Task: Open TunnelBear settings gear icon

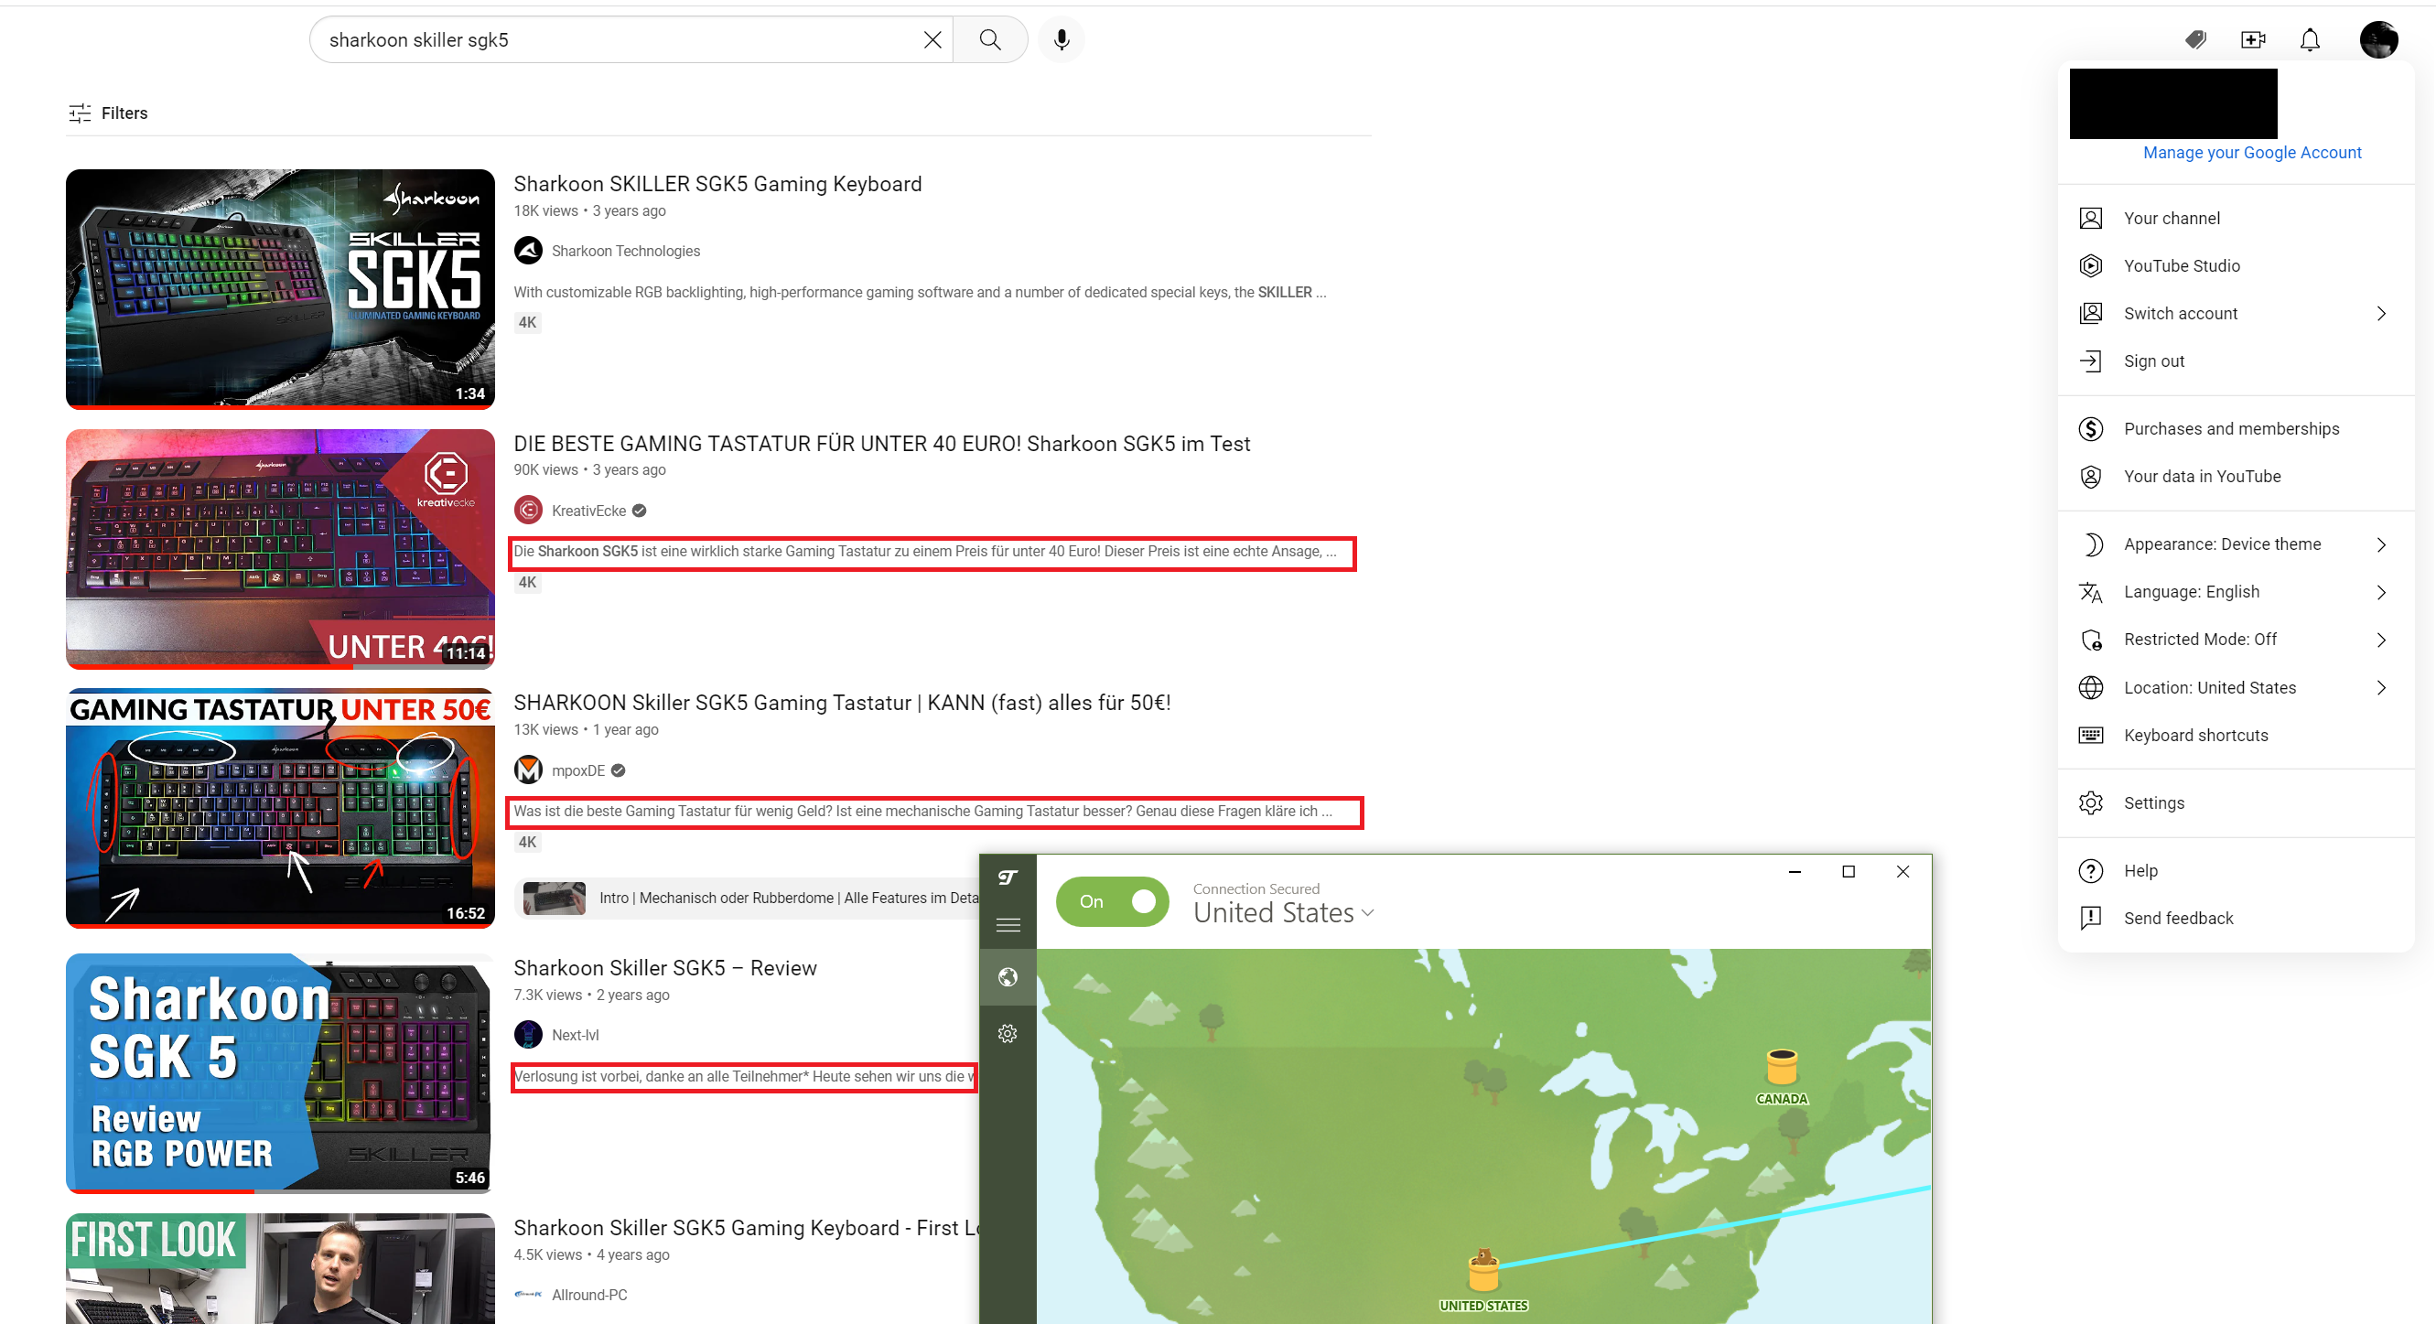Action: point(1008,1034)
